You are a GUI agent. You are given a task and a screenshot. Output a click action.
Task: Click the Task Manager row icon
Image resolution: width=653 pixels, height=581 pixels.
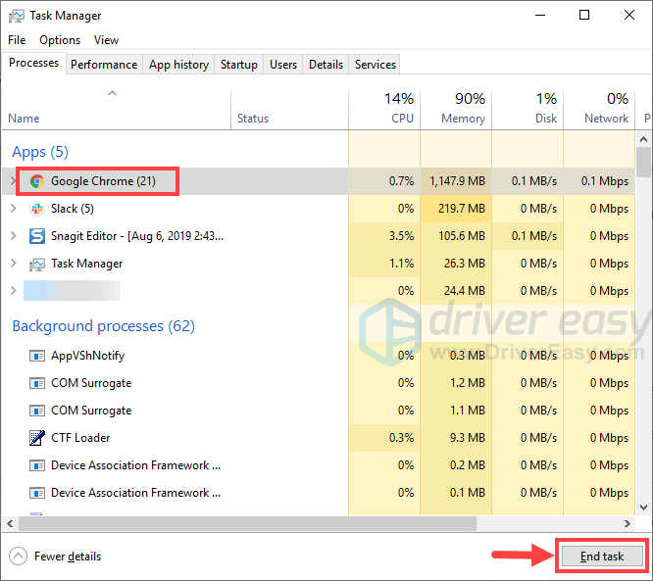pos(37,264)
